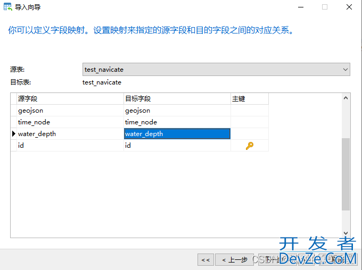
Task: Select source field geojson
Action: (70, 111)
